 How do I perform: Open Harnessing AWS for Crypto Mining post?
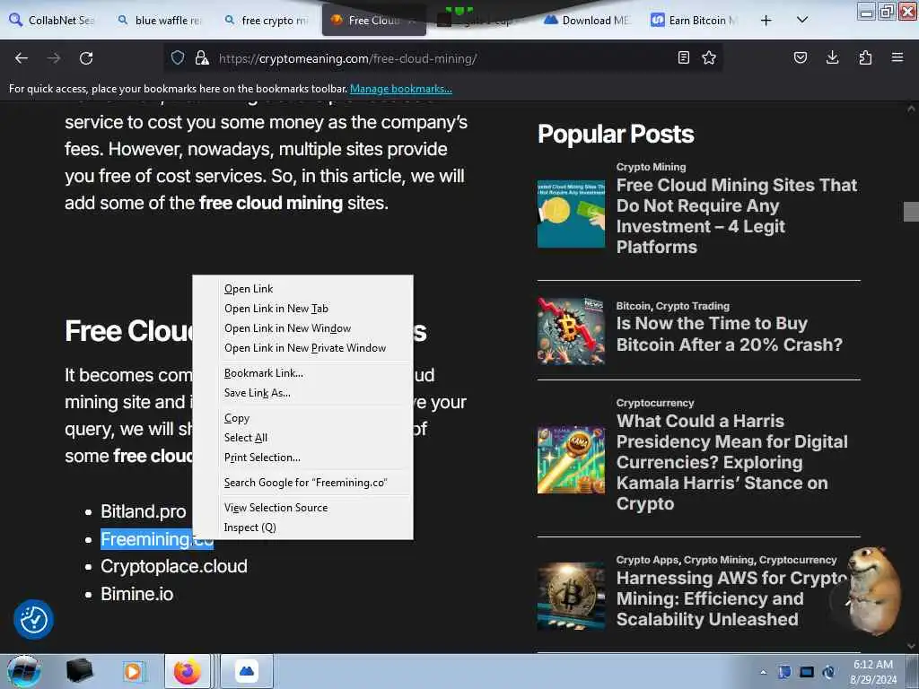tap(731, 598)
